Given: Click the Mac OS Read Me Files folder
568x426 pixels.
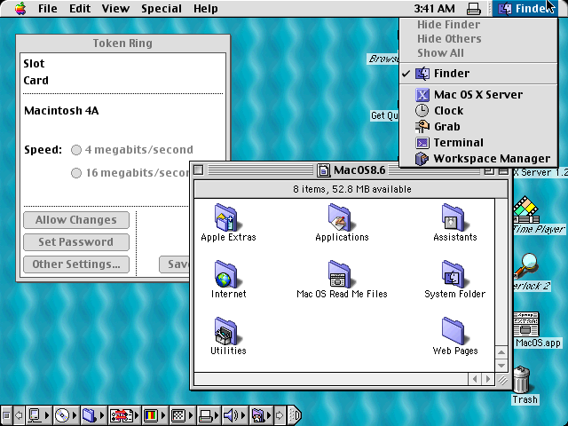Looking at the screenshot, I should [341, 273].
